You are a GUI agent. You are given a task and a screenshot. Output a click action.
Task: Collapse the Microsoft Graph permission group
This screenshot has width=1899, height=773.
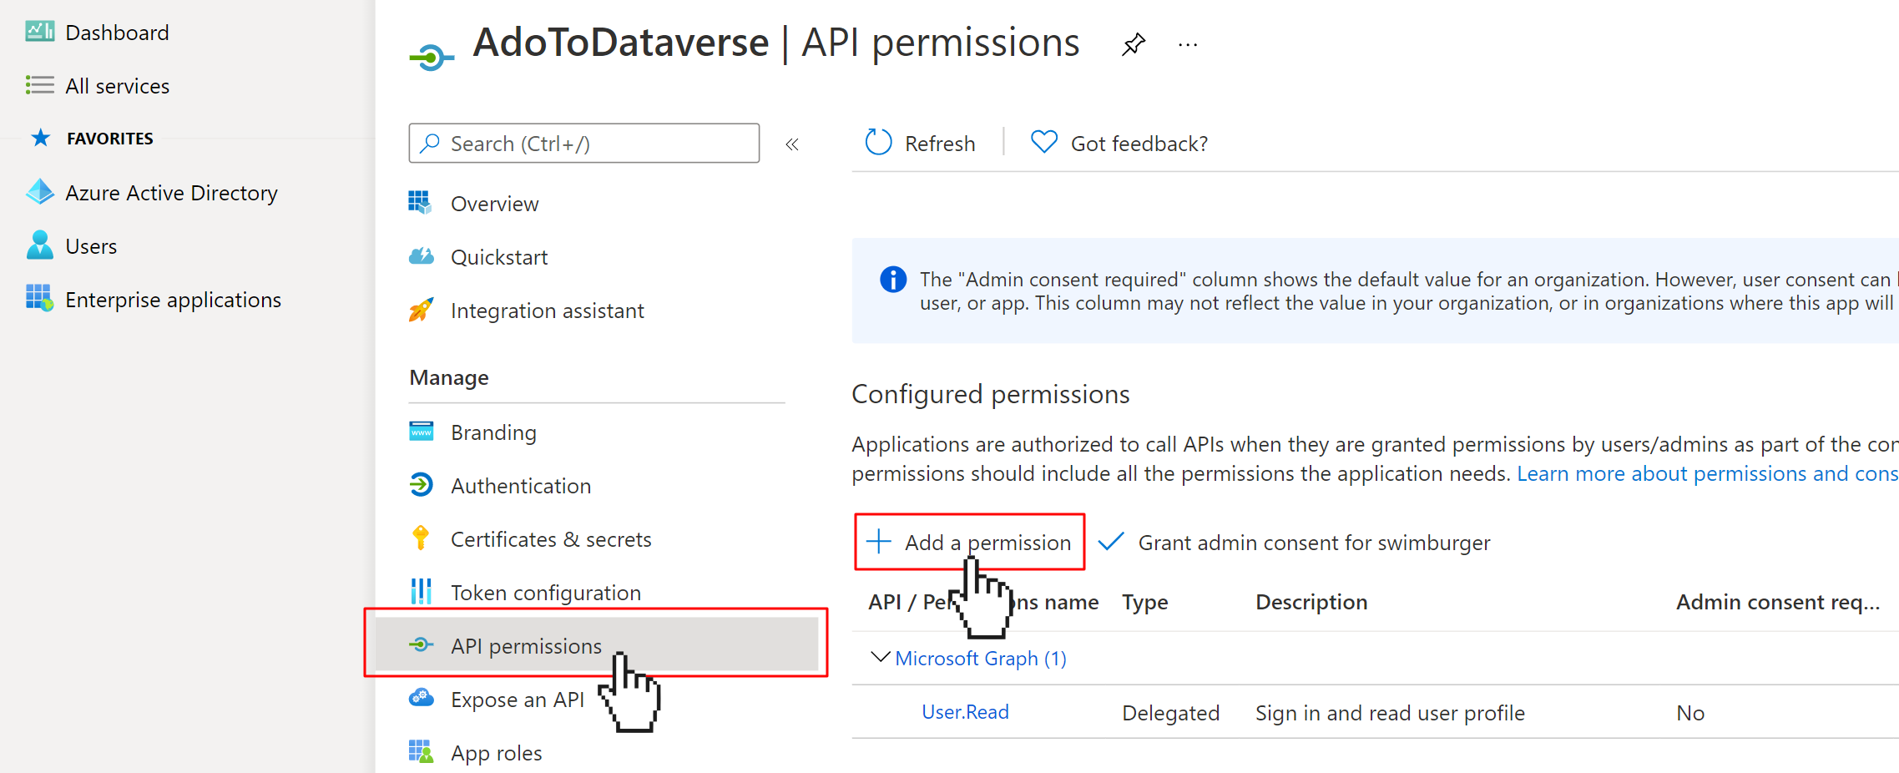point(879,657)
